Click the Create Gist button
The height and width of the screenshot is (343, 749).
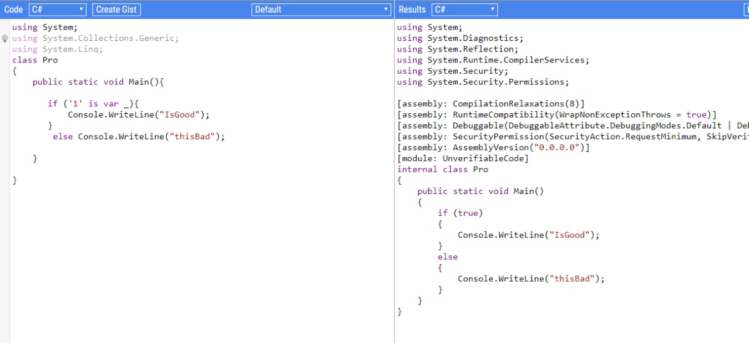coord(116,9)
